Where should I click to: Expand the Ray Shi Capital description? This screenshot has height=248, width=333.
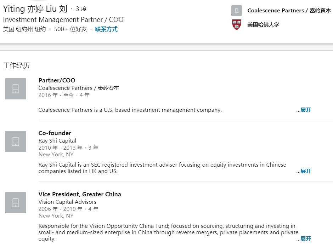[x=305, y=171]
